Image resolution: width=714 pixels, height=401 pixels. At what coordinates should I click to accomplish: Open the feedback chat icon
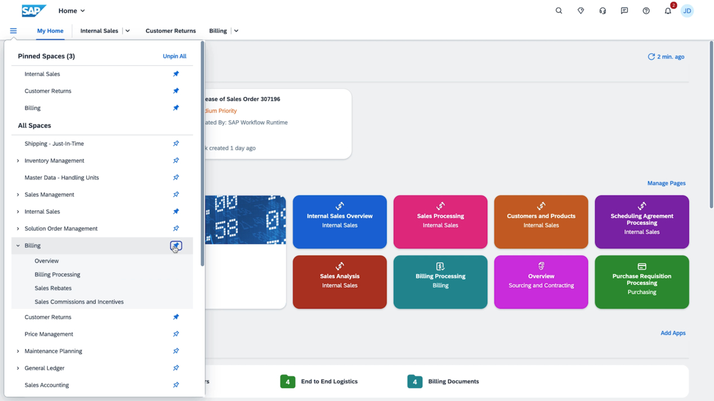pyautogui.click(x=624, y=11)
